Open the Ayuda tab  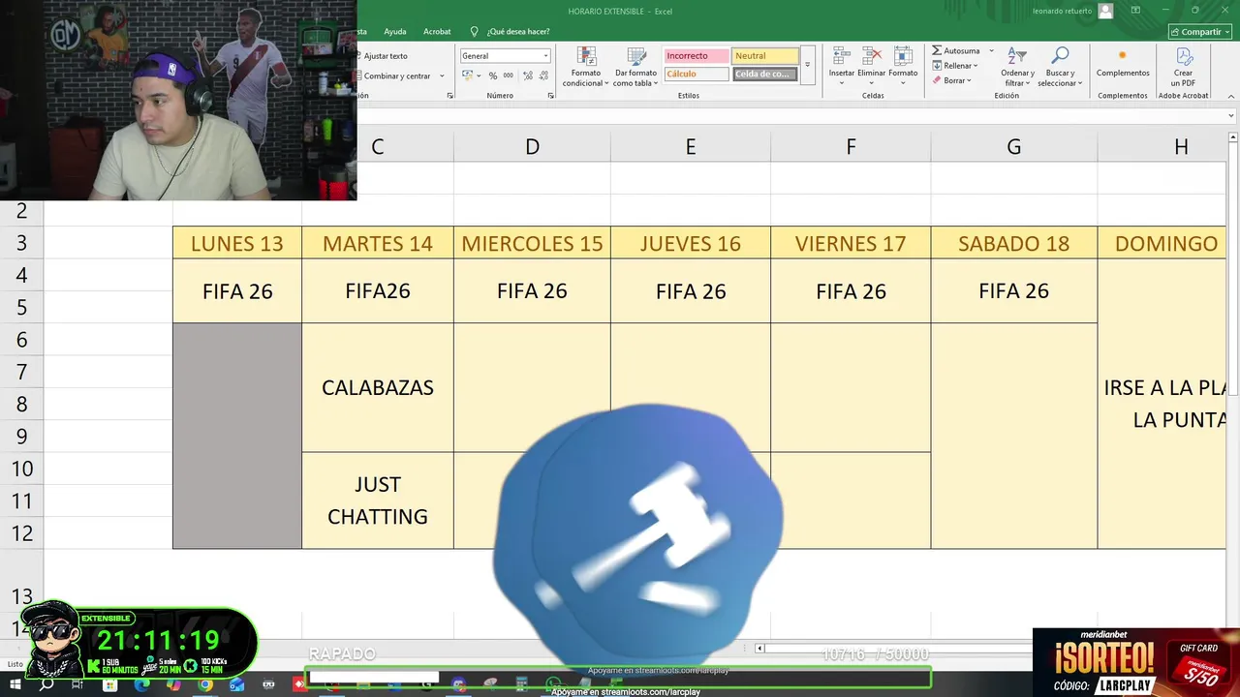coord(395,31)
